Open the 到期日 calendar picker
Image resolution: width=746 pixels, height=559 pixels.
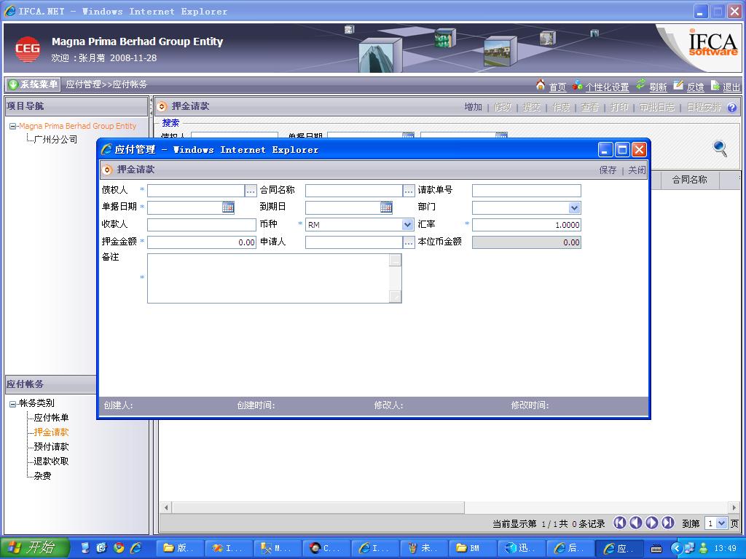[x=386, y=207]
